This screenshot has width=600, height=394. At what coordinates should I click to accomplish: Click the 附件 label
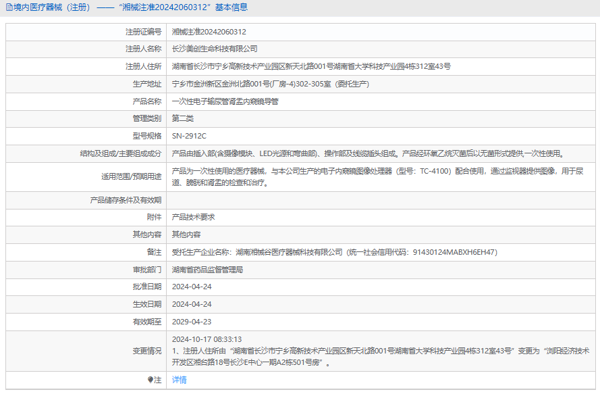[x=154, y=217]
